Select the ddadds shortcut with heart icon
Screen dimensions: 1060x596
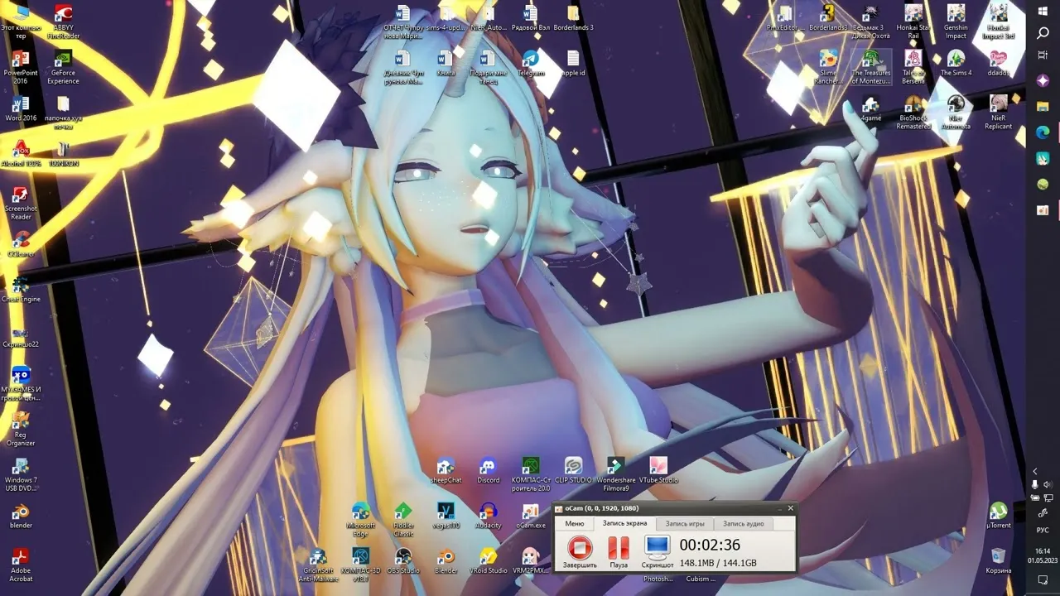(x=999, y=64)
